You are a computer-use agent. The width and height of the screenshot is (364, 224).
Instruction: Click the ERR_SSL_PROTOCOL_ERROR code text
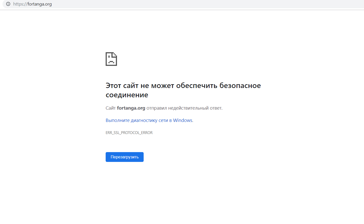129,133
